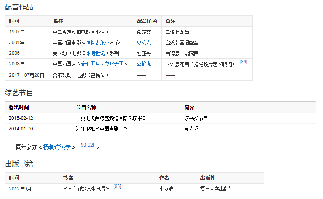The height and width of the screenshot is (199, 323).
Task: Open the 公输仇 character link
Action: pos(144,64)
